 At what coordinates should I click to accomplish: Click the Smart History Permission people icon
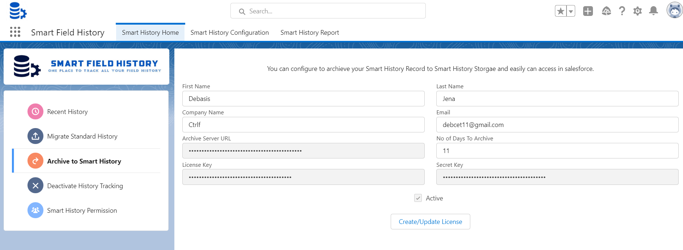click(35, 210)
